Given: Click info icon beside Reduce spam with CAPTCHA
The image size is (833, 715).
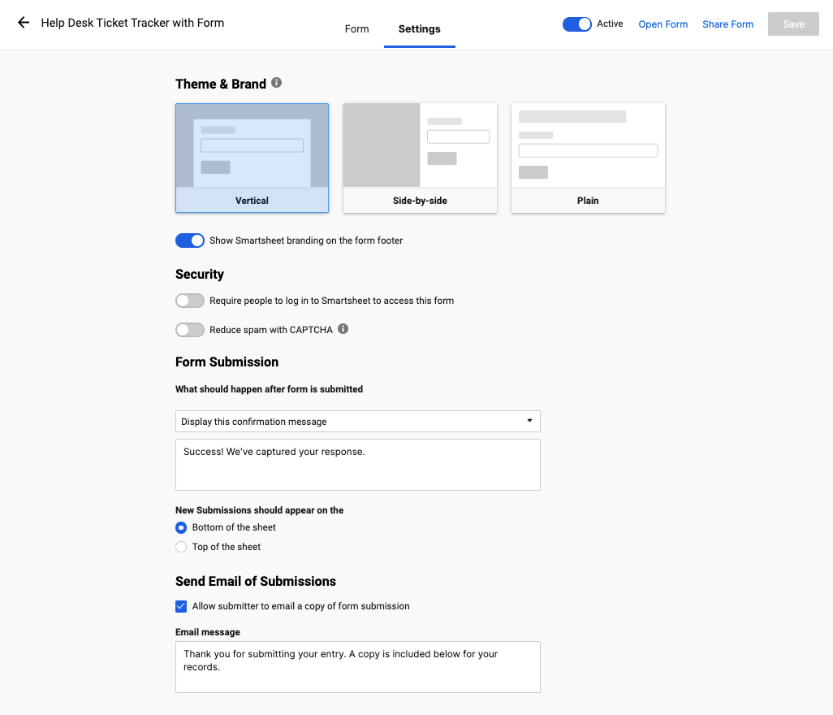Looking at the screenshot, I should pyautogui.click(x=343, y=329).
